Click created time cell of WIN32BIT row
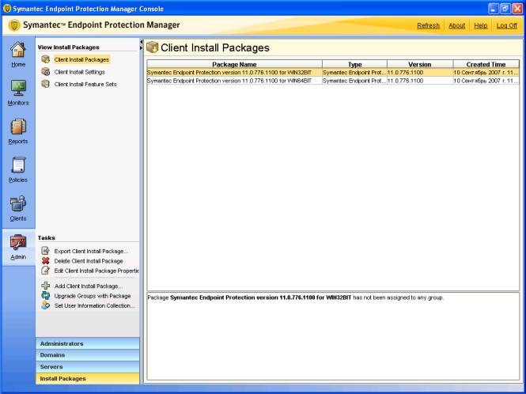The width and height of the screenshot is (526, 394). tap(486, 73)
